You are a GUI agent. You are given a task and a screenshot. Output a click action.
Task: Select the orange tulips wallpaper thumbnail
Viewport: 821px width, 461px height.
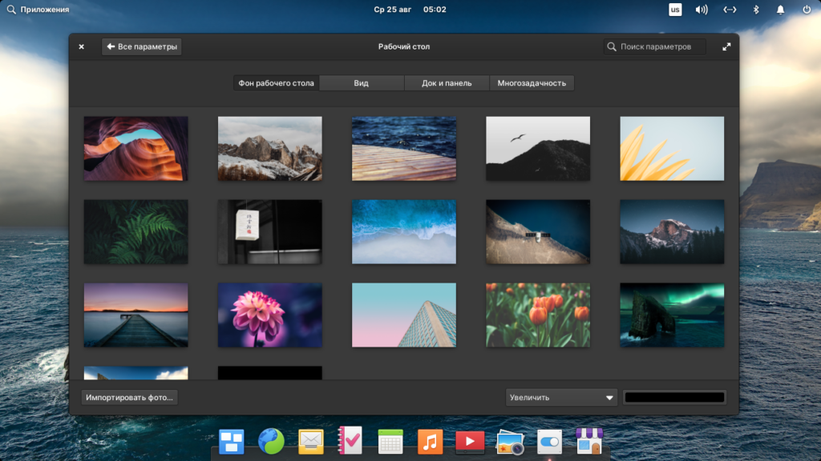pos(538,315)
